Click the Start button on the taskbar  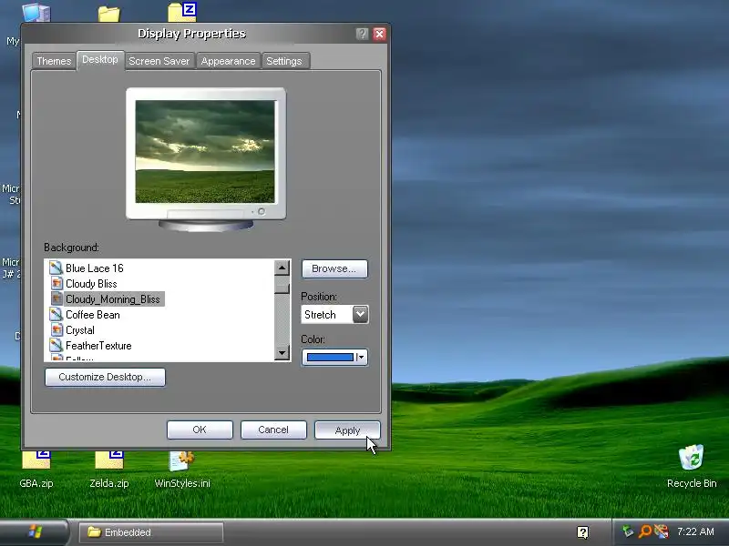(x=34, y=532)
